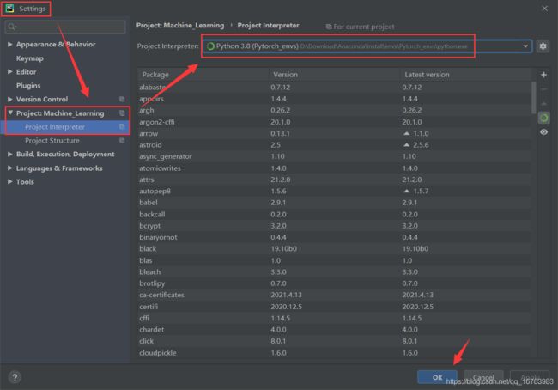Select the chardet package row
Screen dimensions: 558x390
[x=335, y=330]
